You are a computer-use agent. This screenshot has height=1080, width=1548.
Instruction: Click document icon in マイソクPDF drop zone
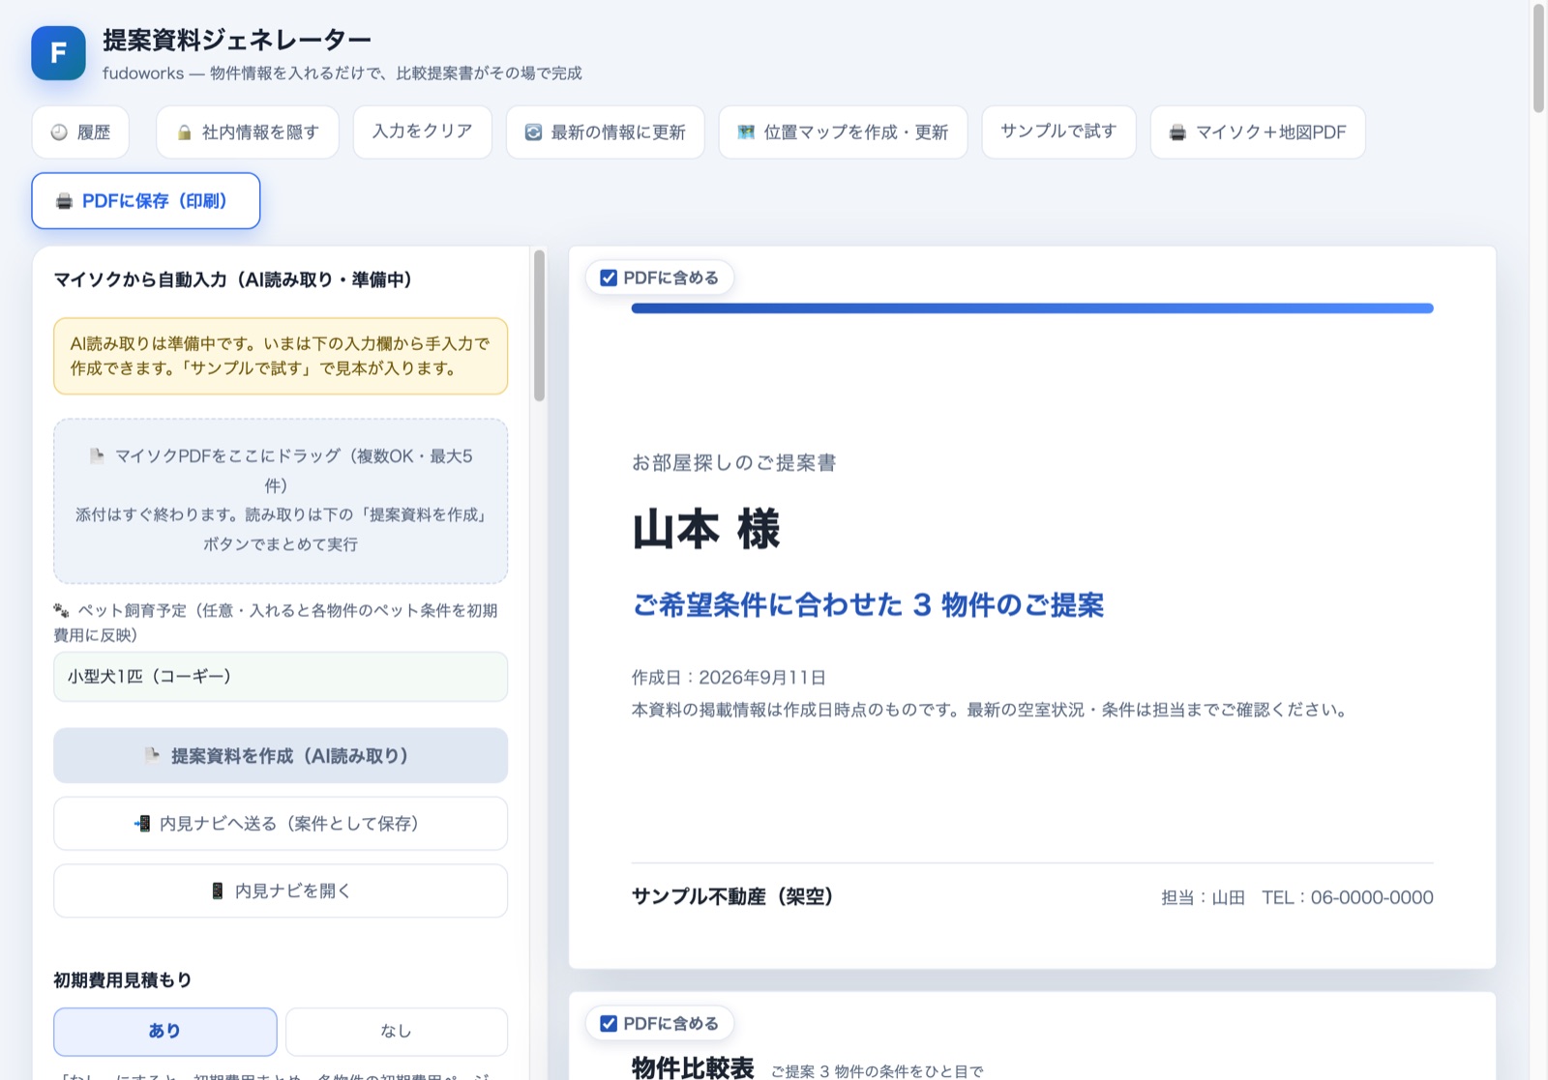[97, 455]
